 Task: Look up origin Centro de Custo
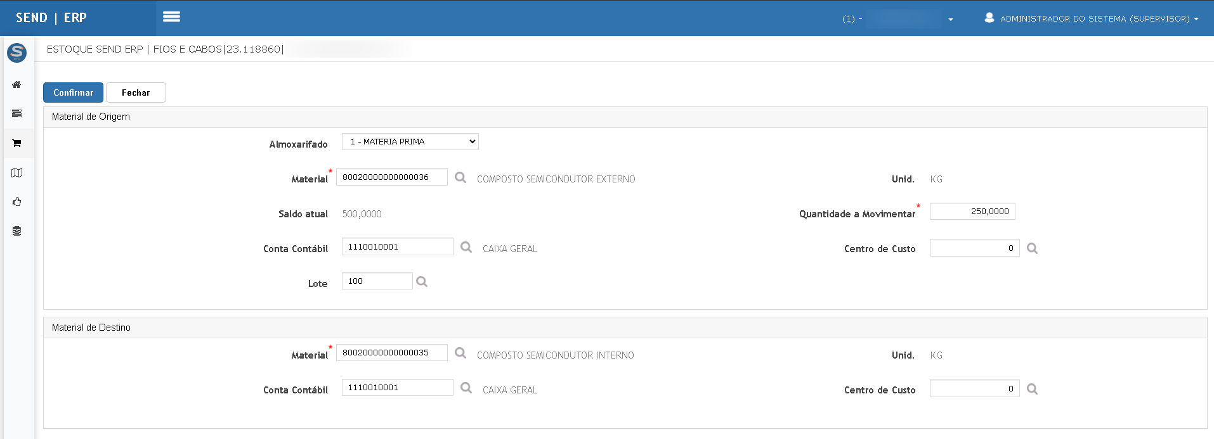tap(1032, 248)
